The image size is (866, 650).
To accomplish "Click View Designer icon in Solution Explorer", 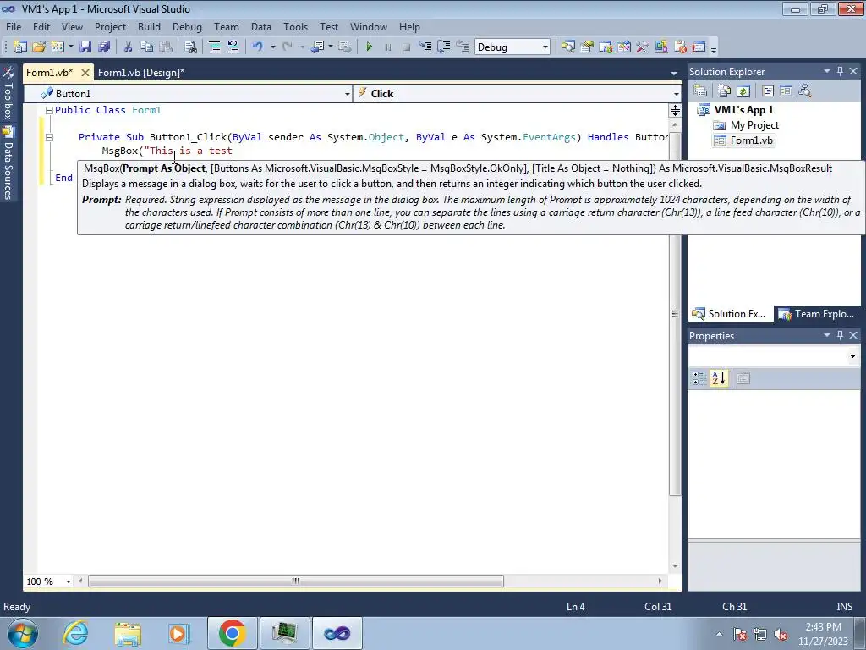I will pos(786,91).
